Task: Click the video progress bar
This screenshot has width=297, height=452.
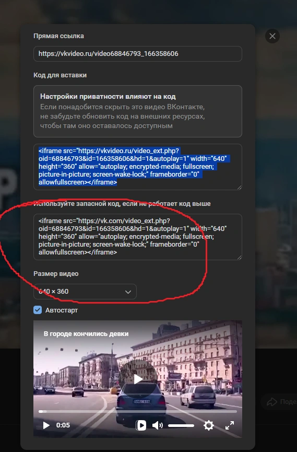Action: click(x=138, y=411)
